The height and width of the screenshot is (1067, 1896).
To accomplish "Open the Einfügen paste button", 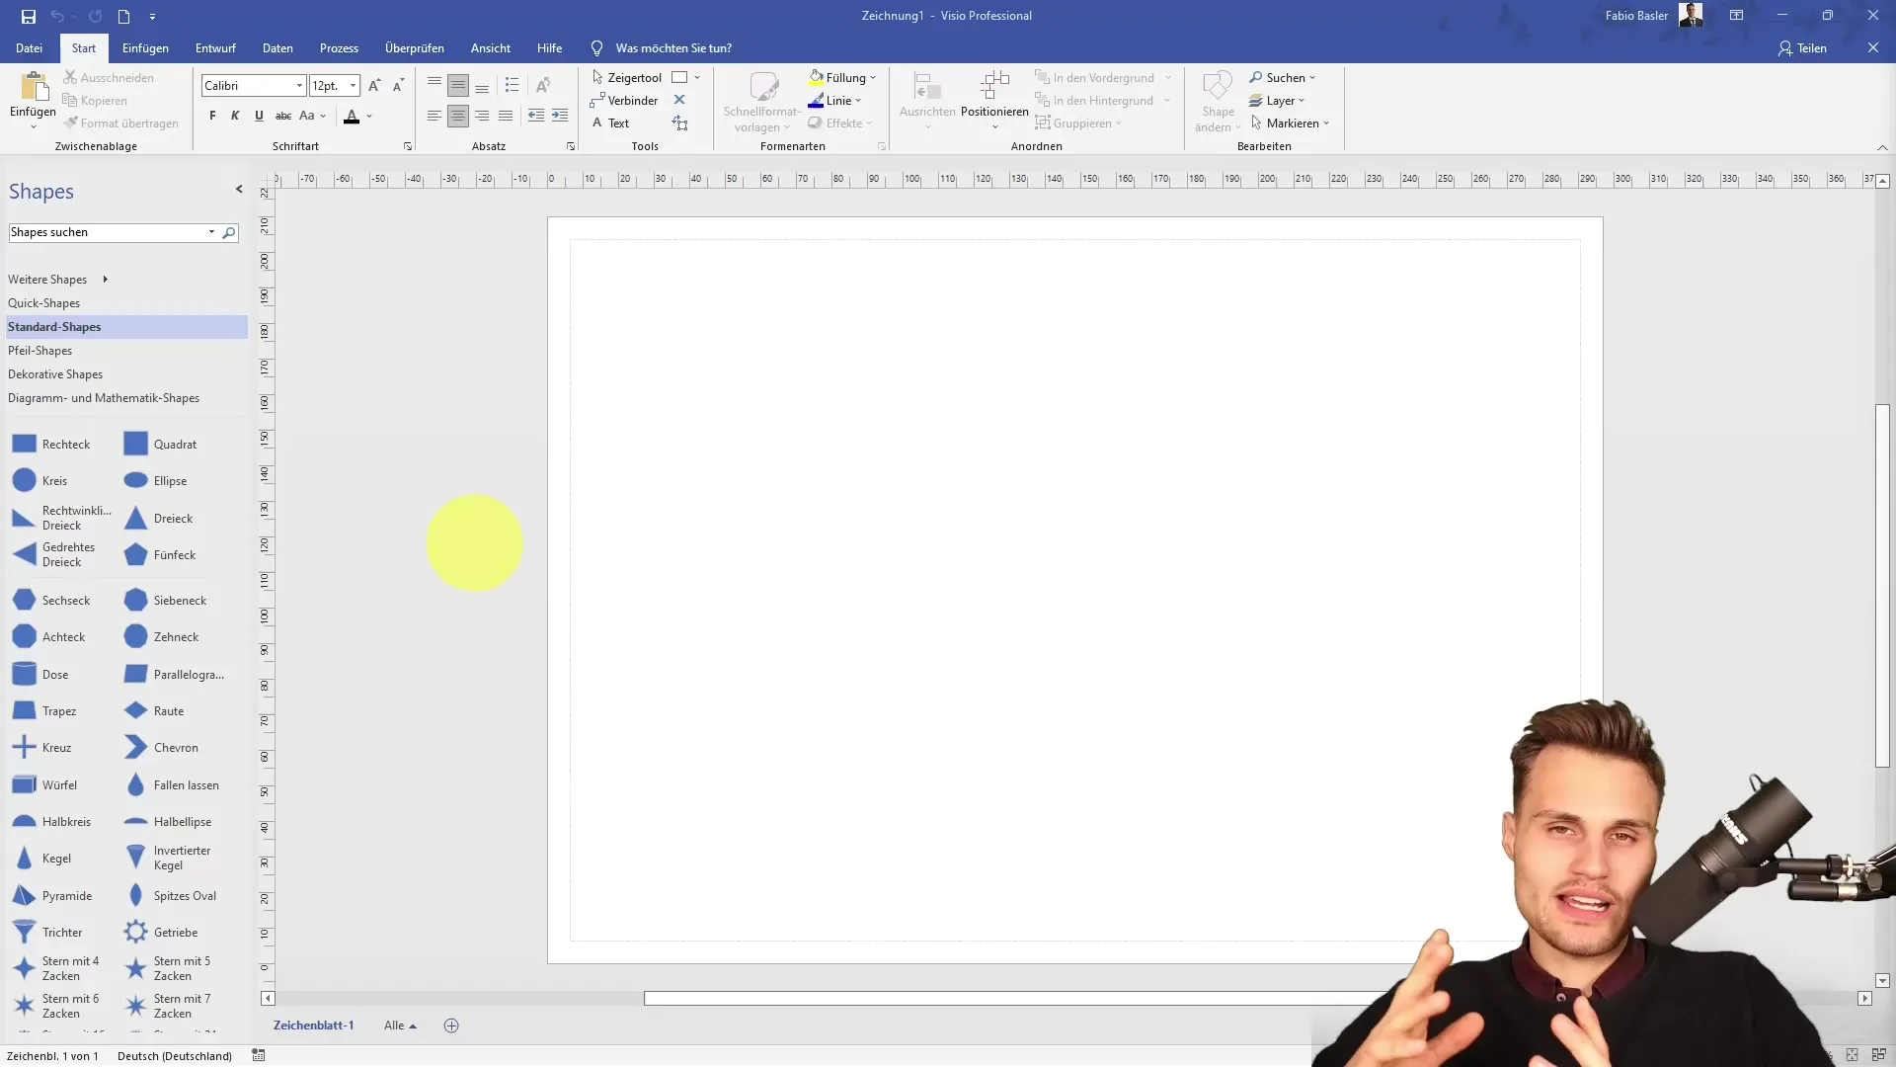I will tap(33, 100).
